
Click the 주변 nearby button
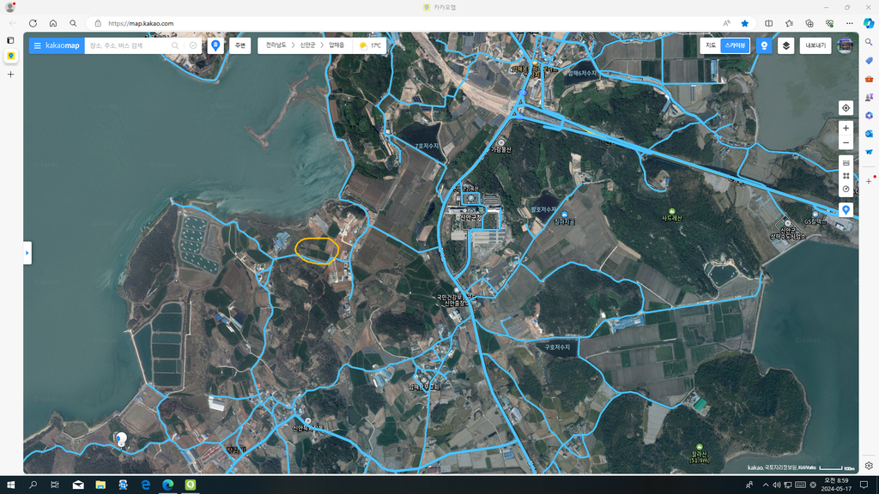click(x=240, y=45)
